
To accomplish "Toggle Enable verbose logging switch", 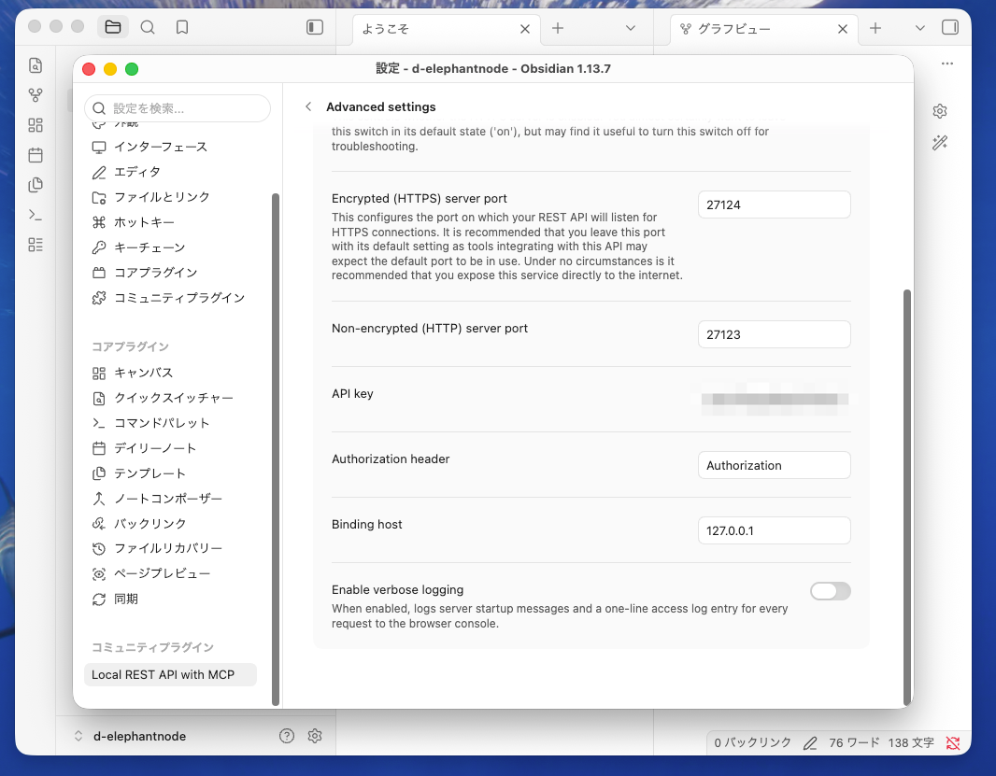I will click(831, 591).
